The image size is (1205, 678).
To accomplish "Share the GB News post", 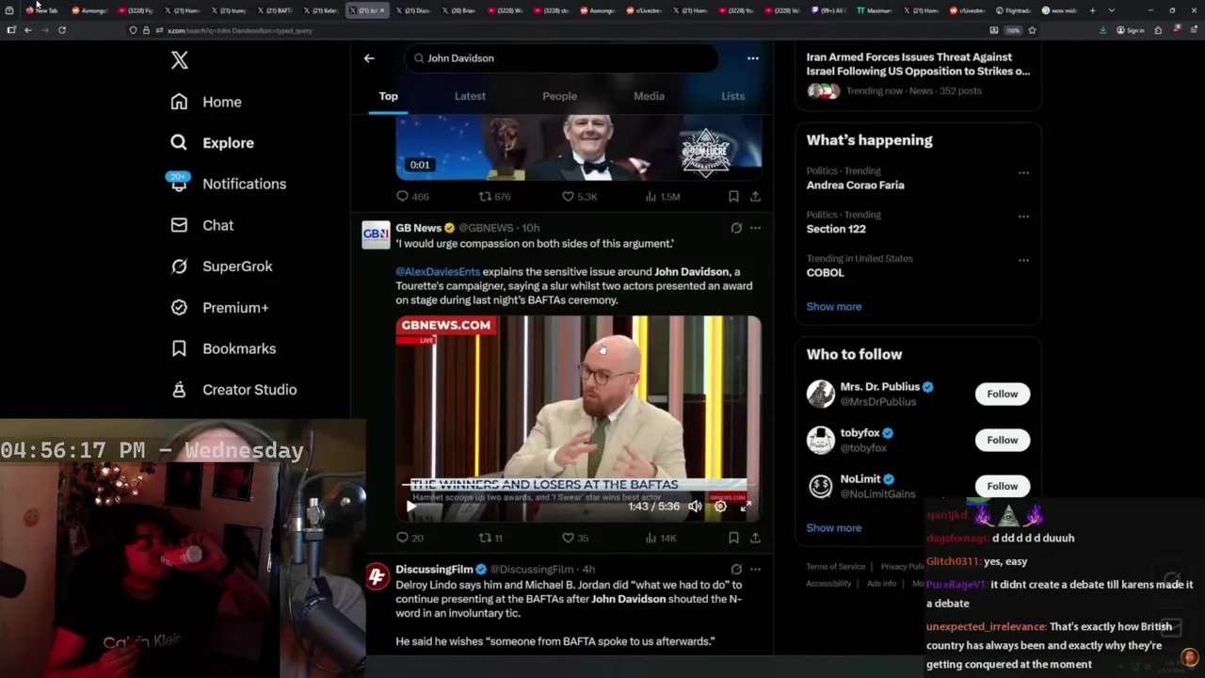I will click(755, 538).
